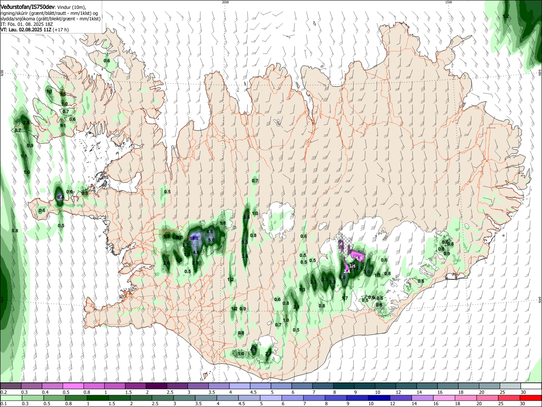This screenshot has width=542, height=407.
Task: Click the dark blue swatch above 10 in lower legend
Action: coord(378,398)
